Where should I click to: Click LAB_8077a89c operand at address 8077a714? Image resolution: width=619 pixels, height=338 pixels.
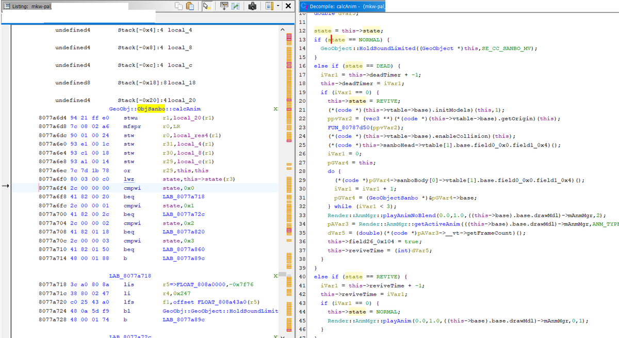[x=184, y=258]
